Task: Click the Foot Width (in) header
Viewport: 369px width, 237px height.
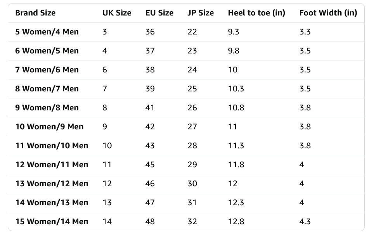Action: tap(328, 13)
